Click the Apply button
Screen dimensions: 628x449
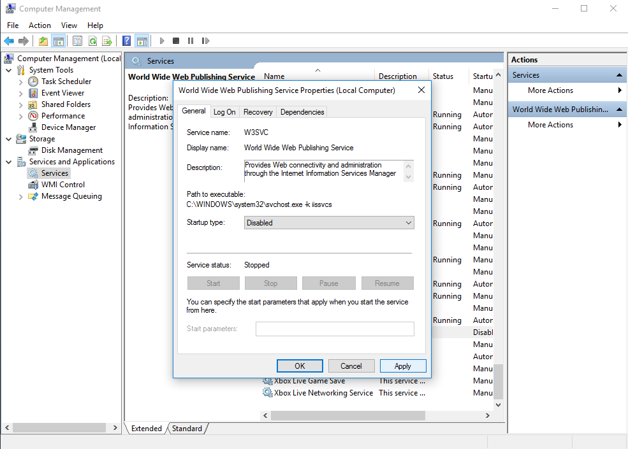[403, 366]
